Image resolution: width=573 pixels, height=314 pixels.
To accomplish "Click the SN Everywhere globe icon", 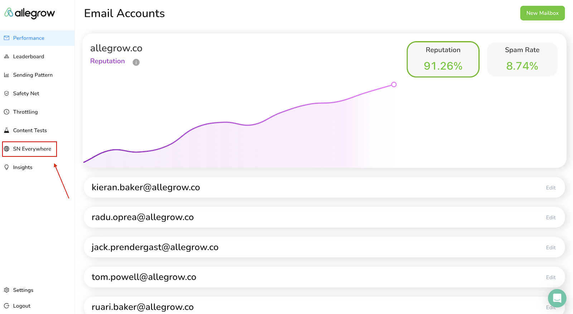I will 6,149.
